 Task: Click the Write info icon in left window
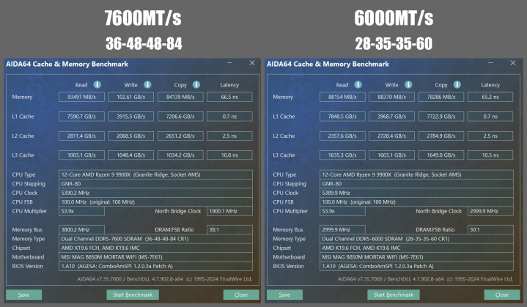(x=147, y=85)
